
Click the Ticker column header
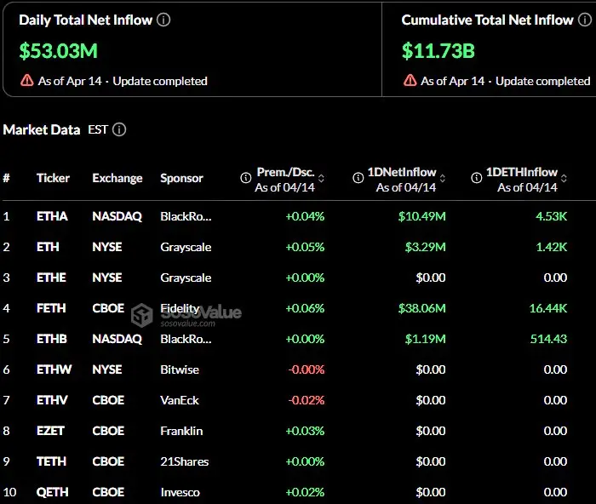[x=53, y=178]
